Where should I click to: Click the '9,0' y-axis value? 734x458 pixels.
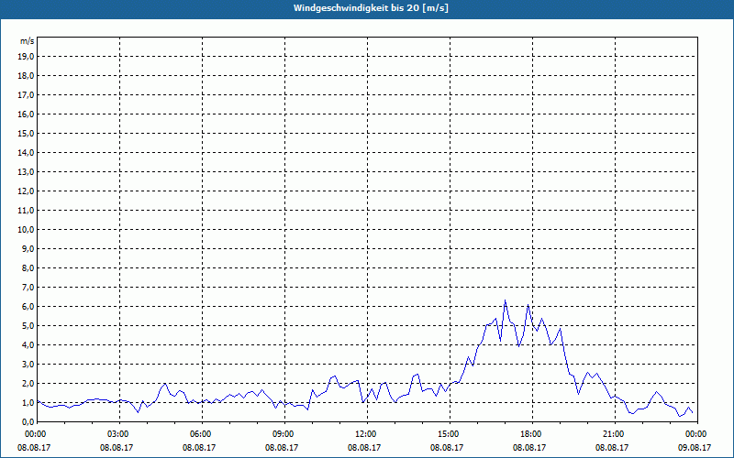pos(28,248)
